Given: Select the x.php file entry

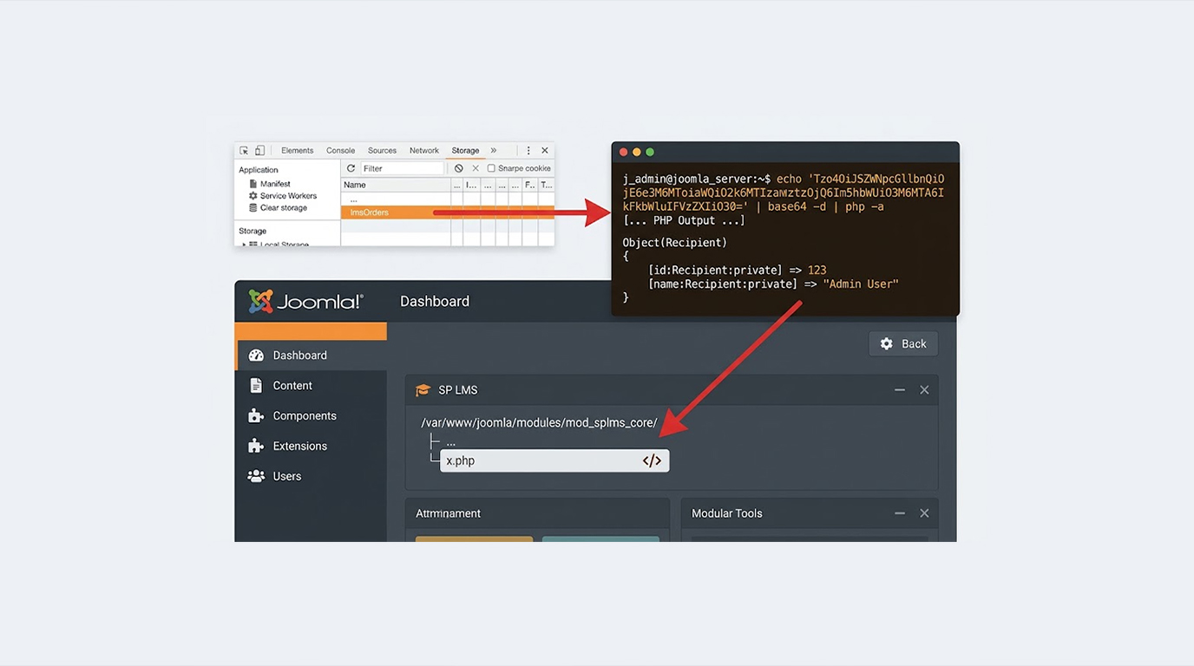Looking at the screenshot, I should click(554, 460).
